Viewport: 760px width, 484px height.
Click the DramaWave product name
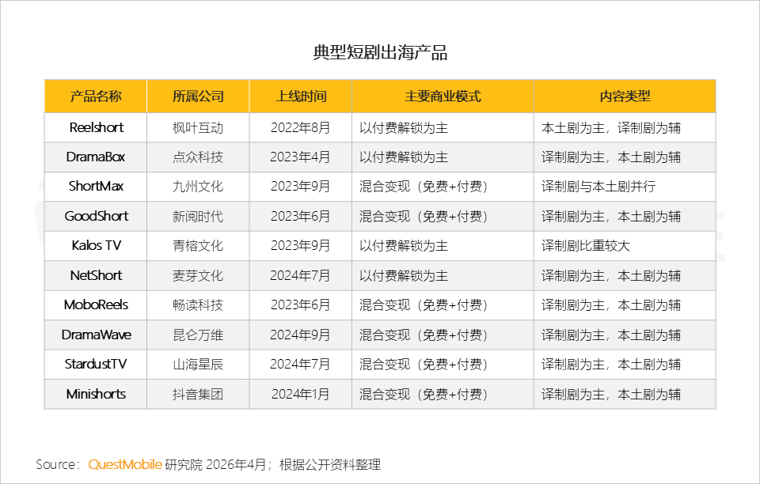click(96, 335)
